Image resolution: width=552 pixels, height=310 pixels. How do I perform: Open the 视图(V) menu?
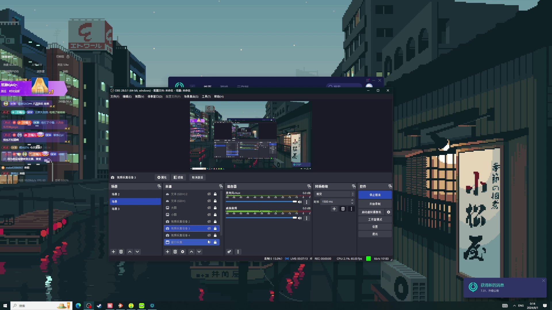[139, 97]
